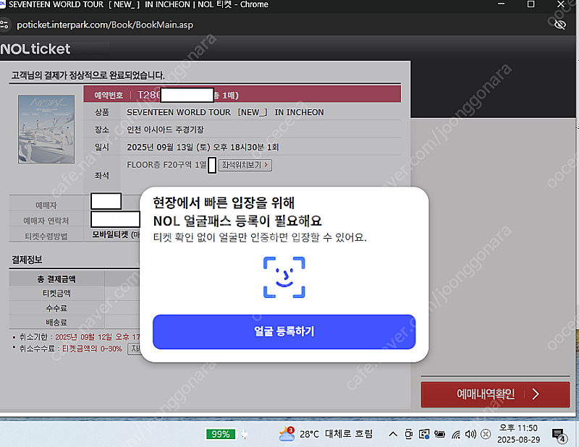Click the 취소수수료 티켓금액의 0~30% text
This screenshot has height=447, width=579.
pyautogui.click(x=70, y=349)
